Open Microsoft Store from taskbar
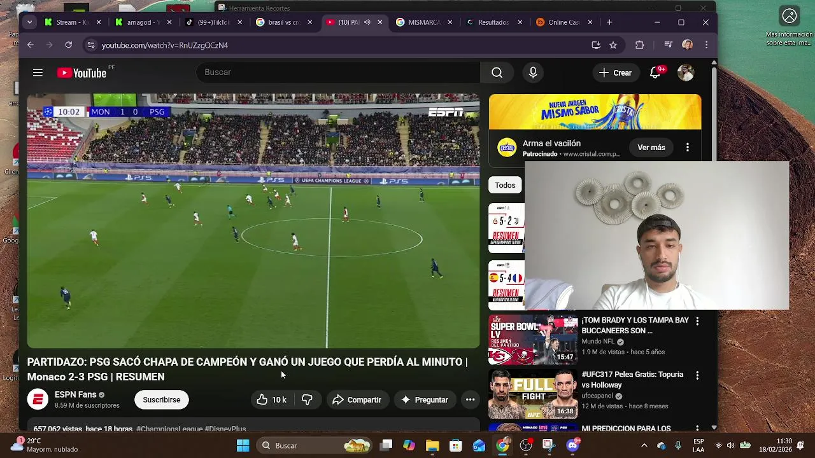The height and width of the screenshot is (458, 815). coord(456,445)
